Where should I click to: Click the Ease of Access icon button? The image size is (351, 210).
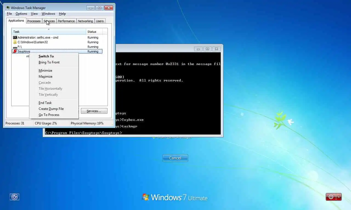15,197
